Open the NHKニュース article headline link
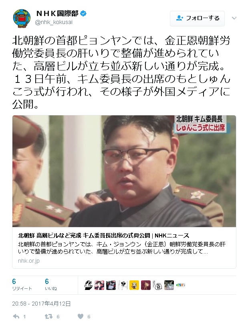The width and height of the screenshot is (248, 328). click(104, 235)
